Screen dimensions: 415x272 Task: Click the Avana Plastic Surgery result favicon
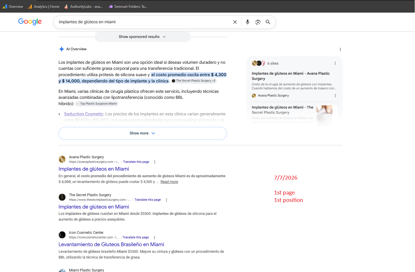point(62,159)
